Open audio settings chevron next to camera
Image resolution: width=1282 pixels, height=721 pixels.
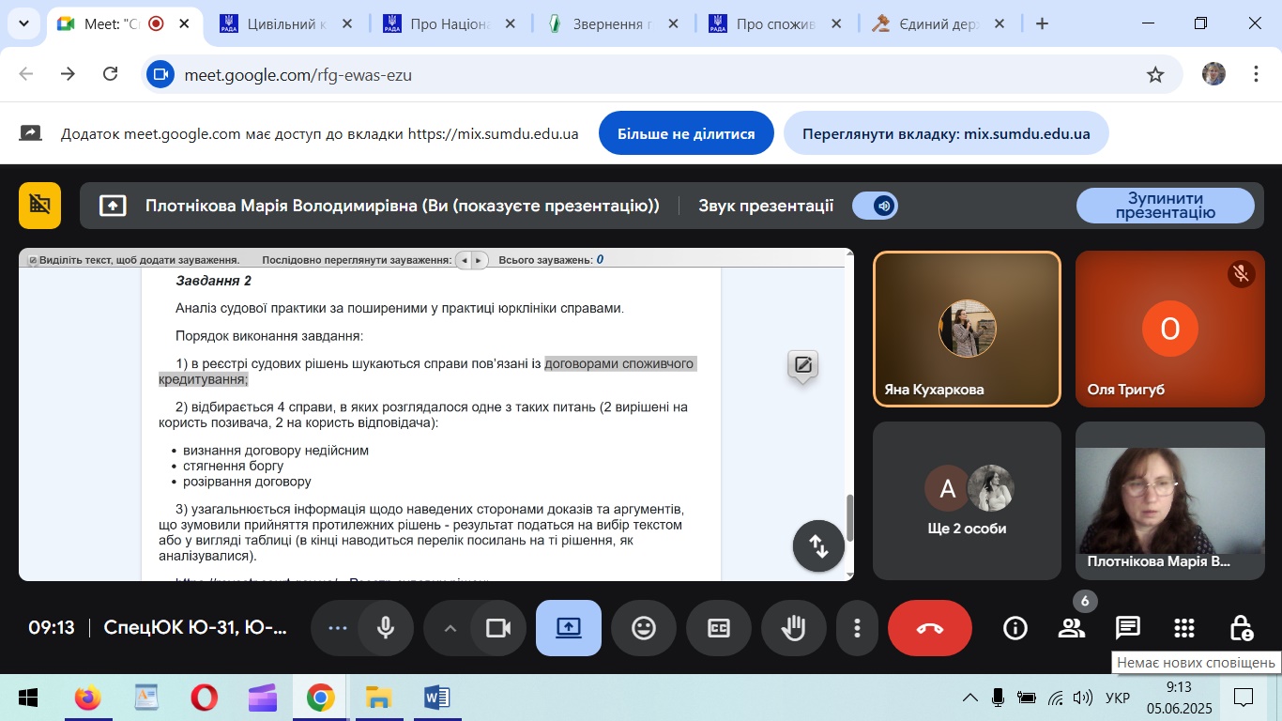450,628
